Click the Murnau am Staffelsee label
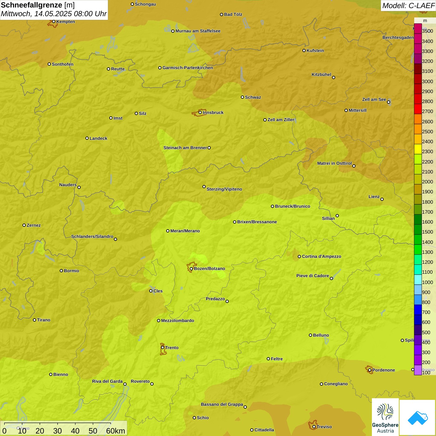Screen dimensions: 436x436 198,31
